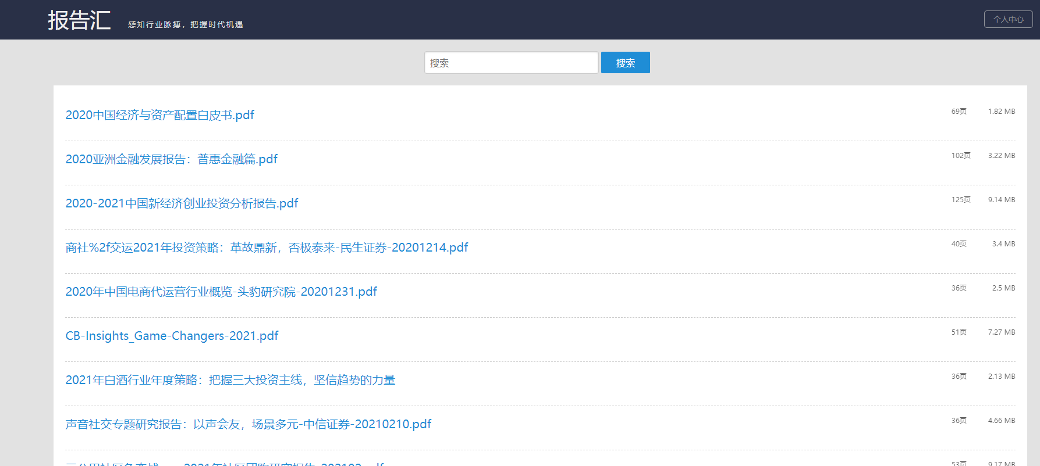Click the slogan 感知行业脉搏，把握时代机遇
Screen dimensions: 1040x466
tap(186, 24)
